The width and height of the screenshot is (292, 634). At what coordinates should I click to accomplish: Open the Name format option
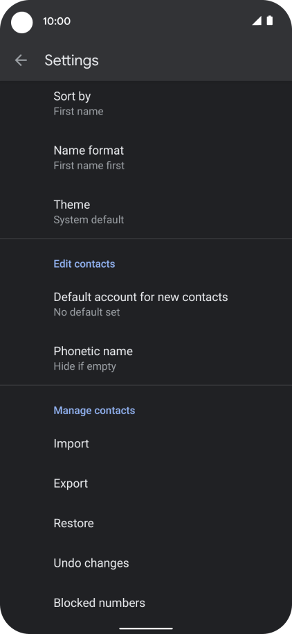[x=146, y=157]
